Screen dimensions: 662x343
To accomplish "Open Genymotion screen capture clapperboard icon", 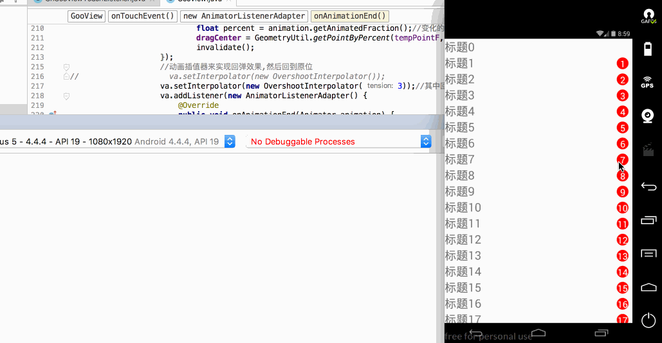I will coord(648,150).
